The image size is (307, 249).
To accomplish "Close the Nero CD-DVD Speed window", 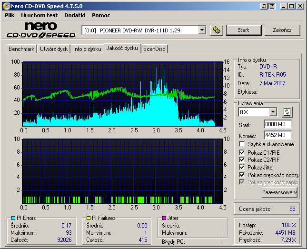I will tap(300, 6).
